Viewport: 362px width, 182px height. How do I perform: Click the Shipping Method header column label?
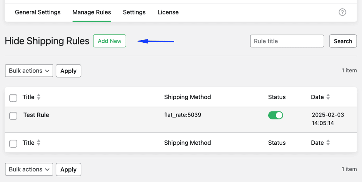click(x=188, y=97)
